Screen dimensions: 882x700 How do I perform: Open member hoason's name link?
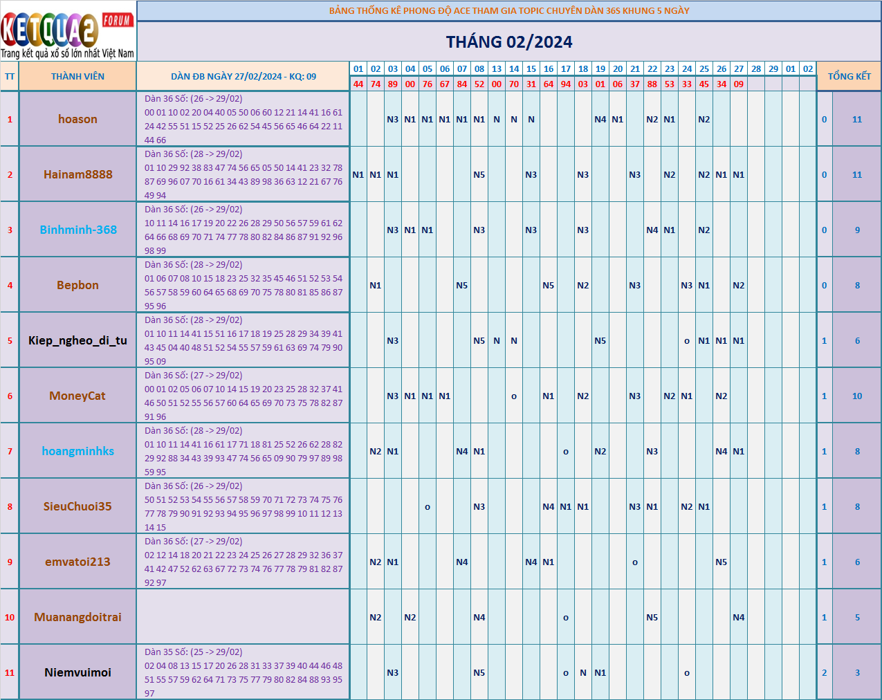(x=77, y=119)
